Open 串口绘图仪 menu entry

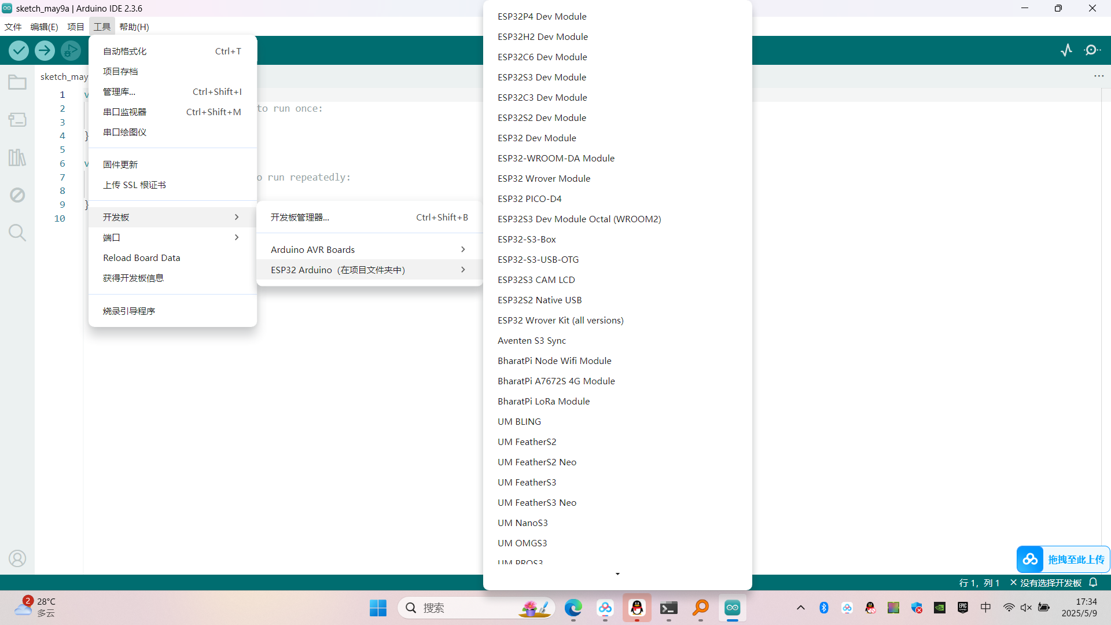pos(172,132)
